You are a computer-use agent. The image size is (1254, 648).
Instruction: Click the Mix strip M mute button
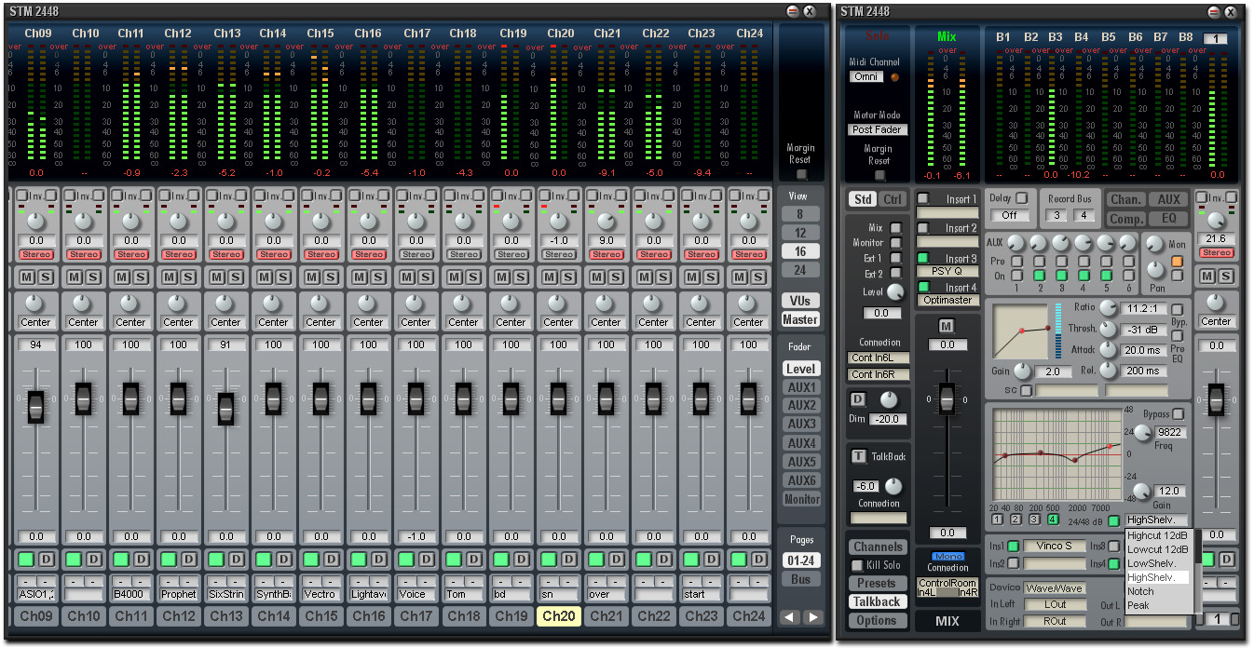pyautogui.click(x=947, y=326)
